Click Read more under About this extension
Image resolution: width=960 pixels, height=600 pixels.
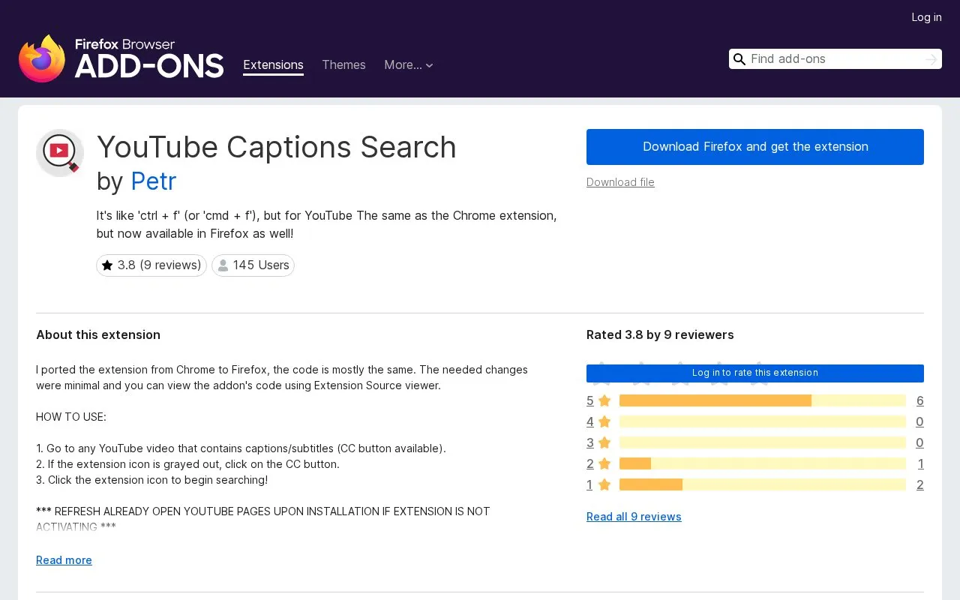click(x=64, y=560)
